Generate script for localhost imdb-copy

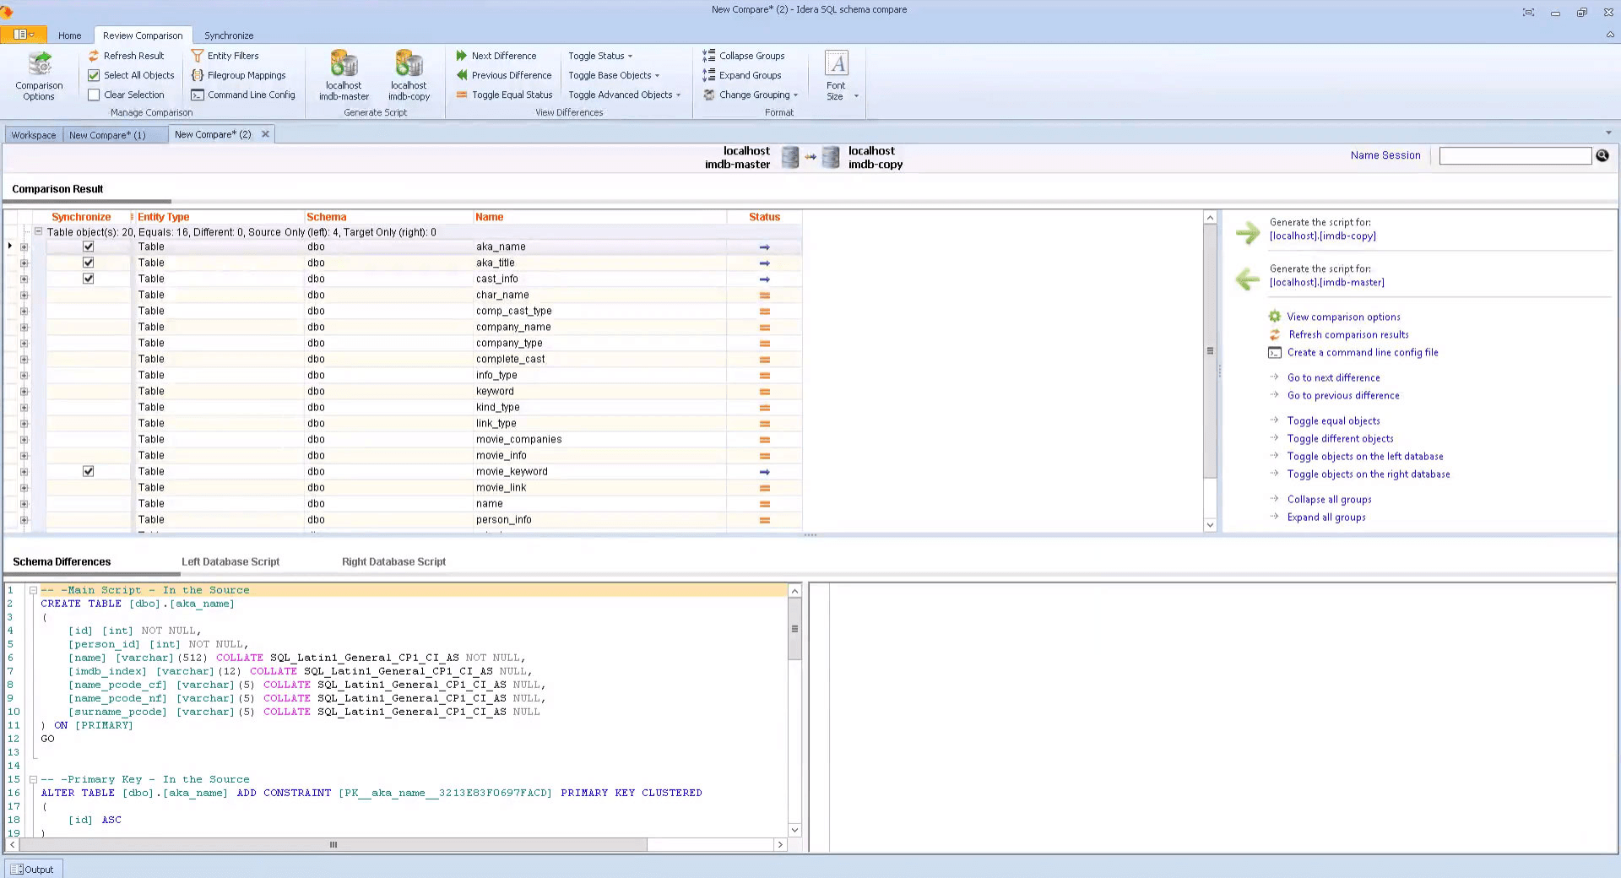coord(409,74)
